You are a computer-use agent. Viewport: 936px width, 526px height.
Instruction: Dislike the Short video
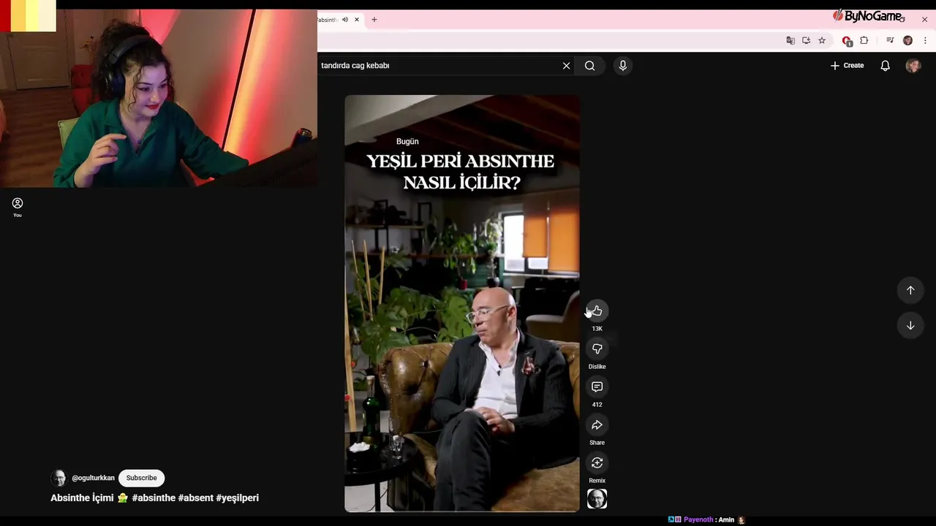597,349
